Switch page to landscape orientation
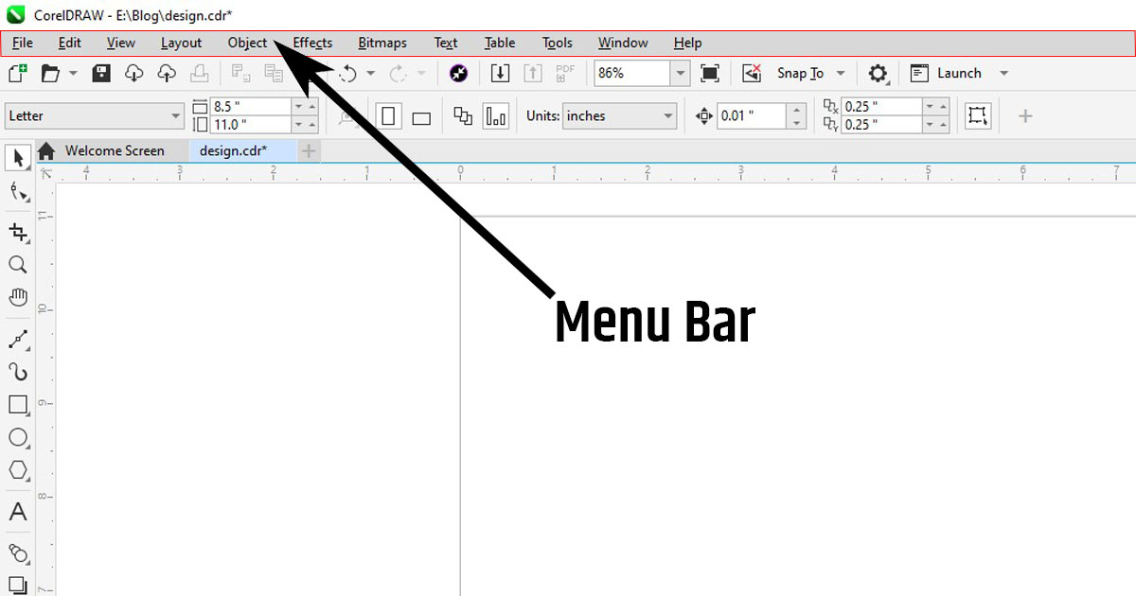Image resolution: width=1136 pixels, height=596 pixels. tap(421, 116)
